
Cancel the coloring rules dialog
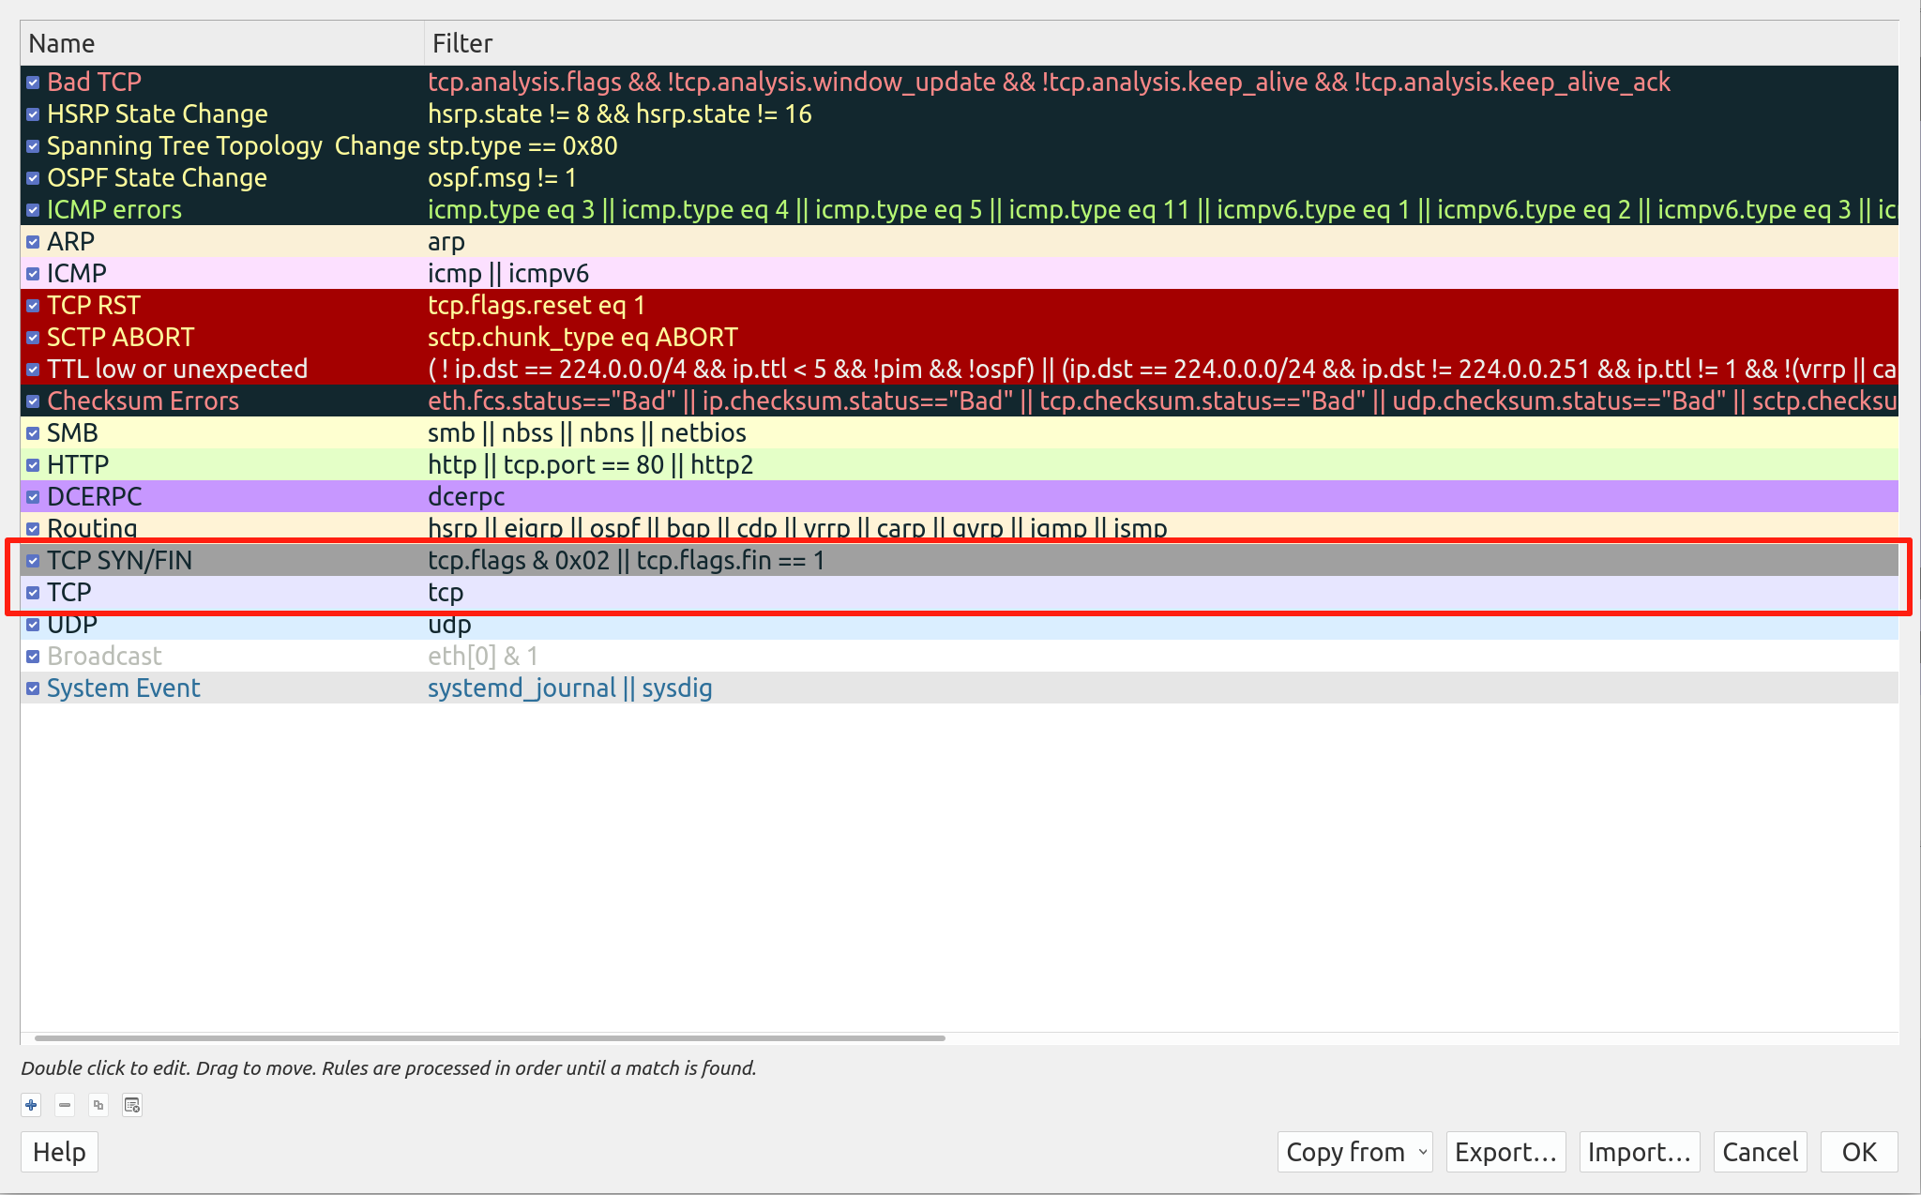tap(1761, 1152)
